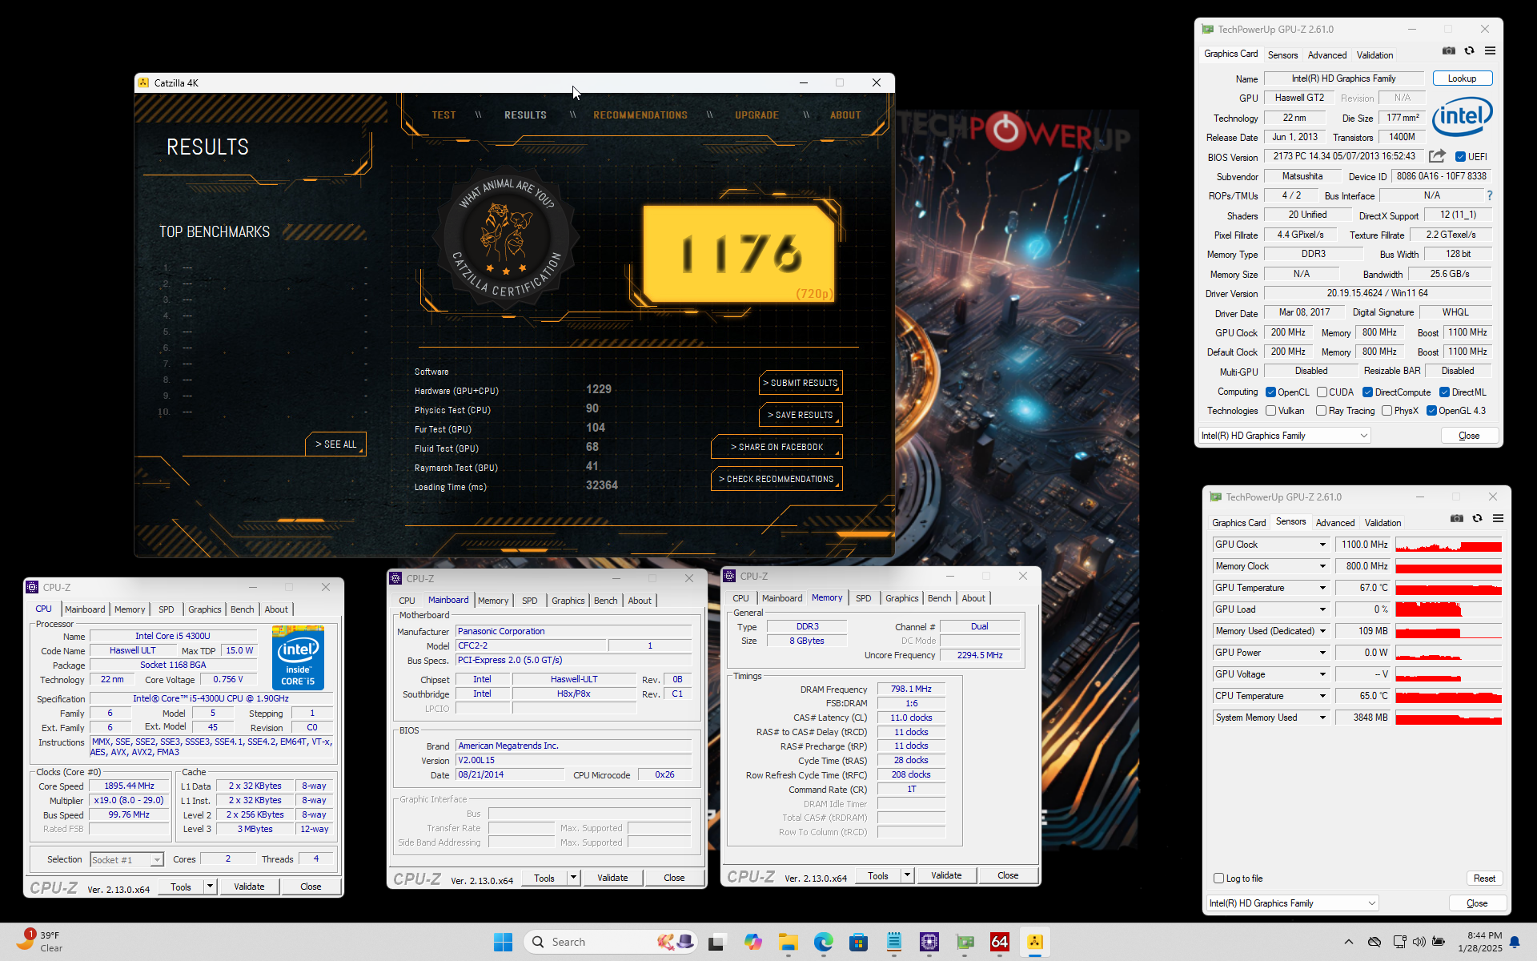This screenshot has width=1537, height=961.
Task: Open the GPU Clock sensor dropdown
Action: (1322, 545)
